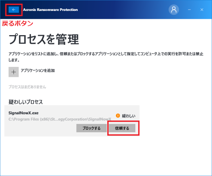Click the プロセスはまだありません message

coord(27,87)
